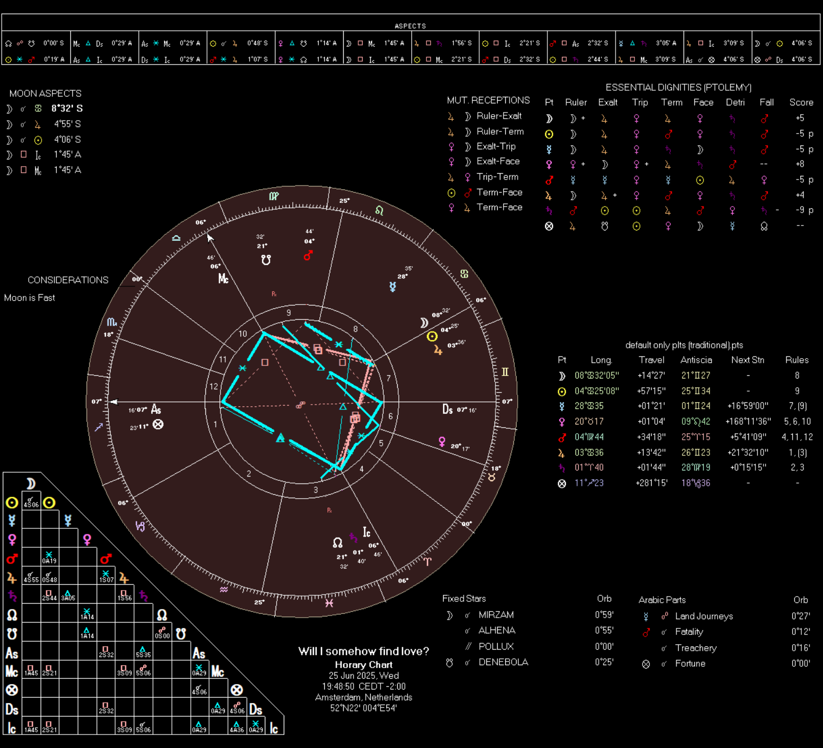Select the 'Fatality' Arabic part
823x748 pixels.
tap(689, 632)
